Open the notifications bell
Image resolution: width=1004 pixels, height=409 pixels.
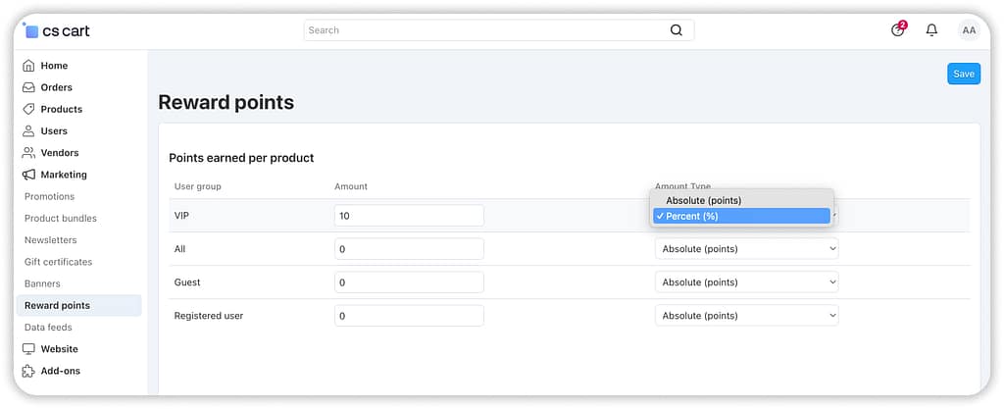click(x=931, y=30)
